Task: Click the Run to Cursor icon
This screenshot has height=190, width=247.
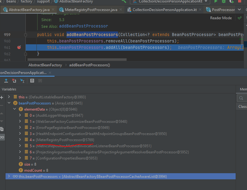Action: pyautogui.click(x=22, y=81)
